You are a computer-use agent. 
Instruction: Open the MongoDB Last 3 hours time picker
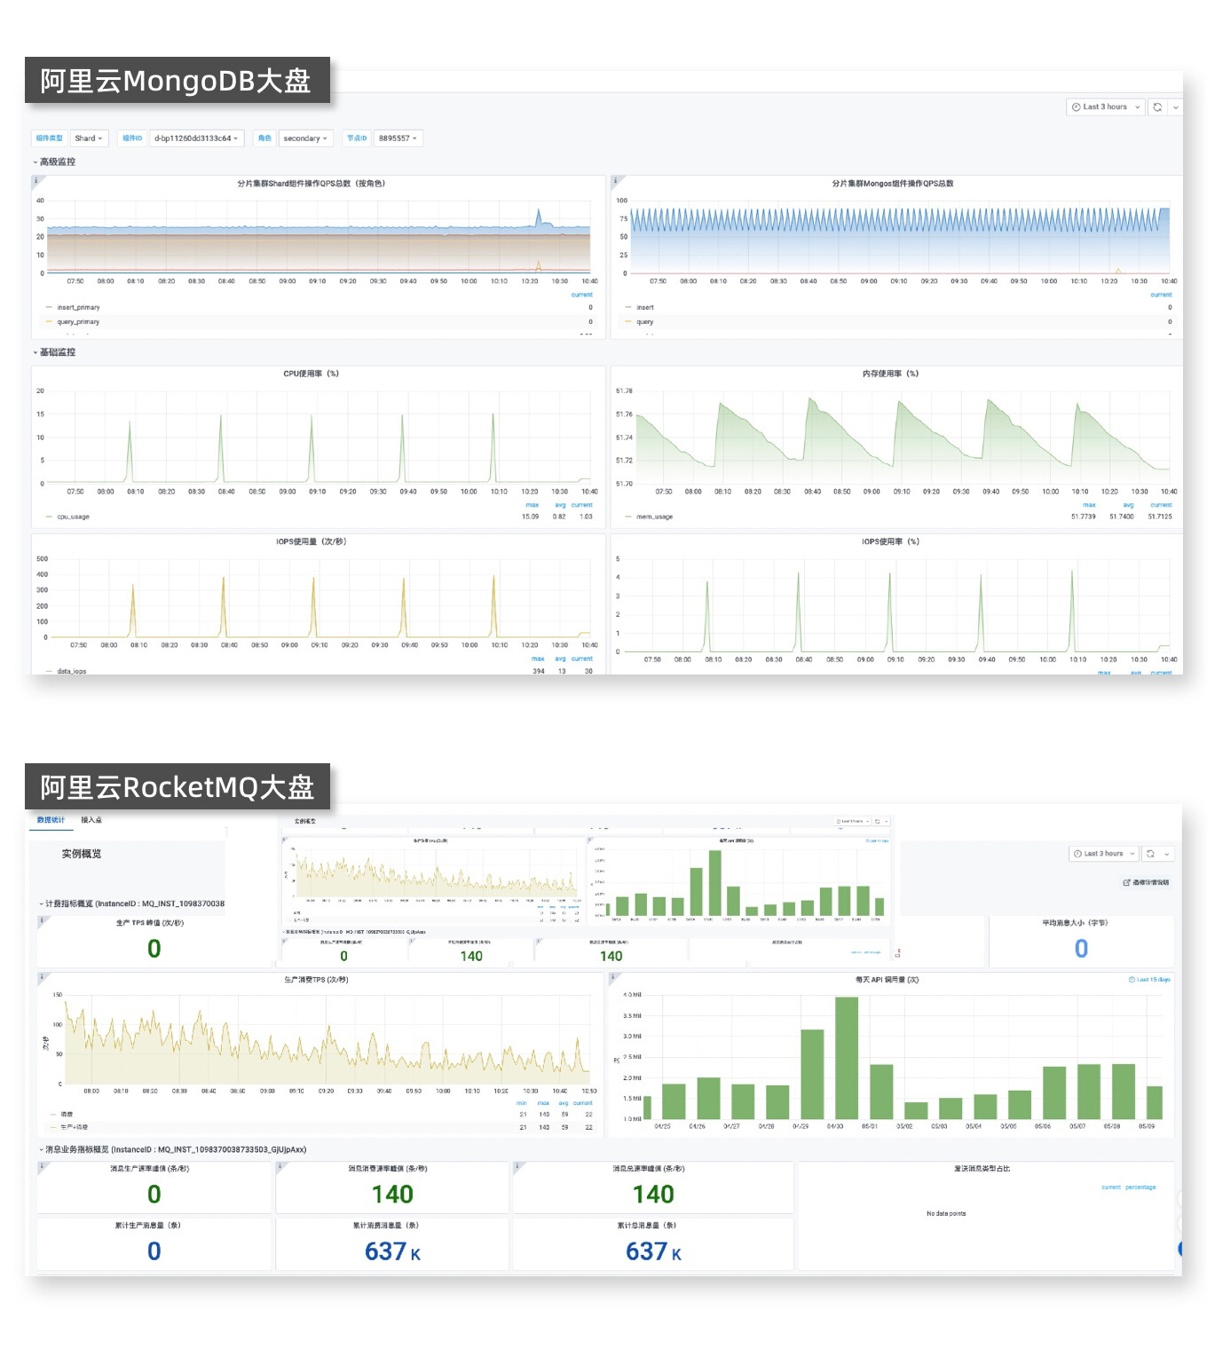point(1106,106)
